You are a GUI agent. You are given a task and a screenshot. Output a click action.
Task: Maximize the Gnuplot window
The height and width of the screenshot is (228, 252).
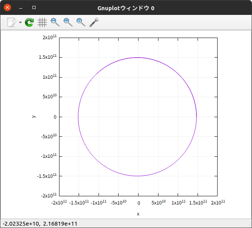(34, 7)
